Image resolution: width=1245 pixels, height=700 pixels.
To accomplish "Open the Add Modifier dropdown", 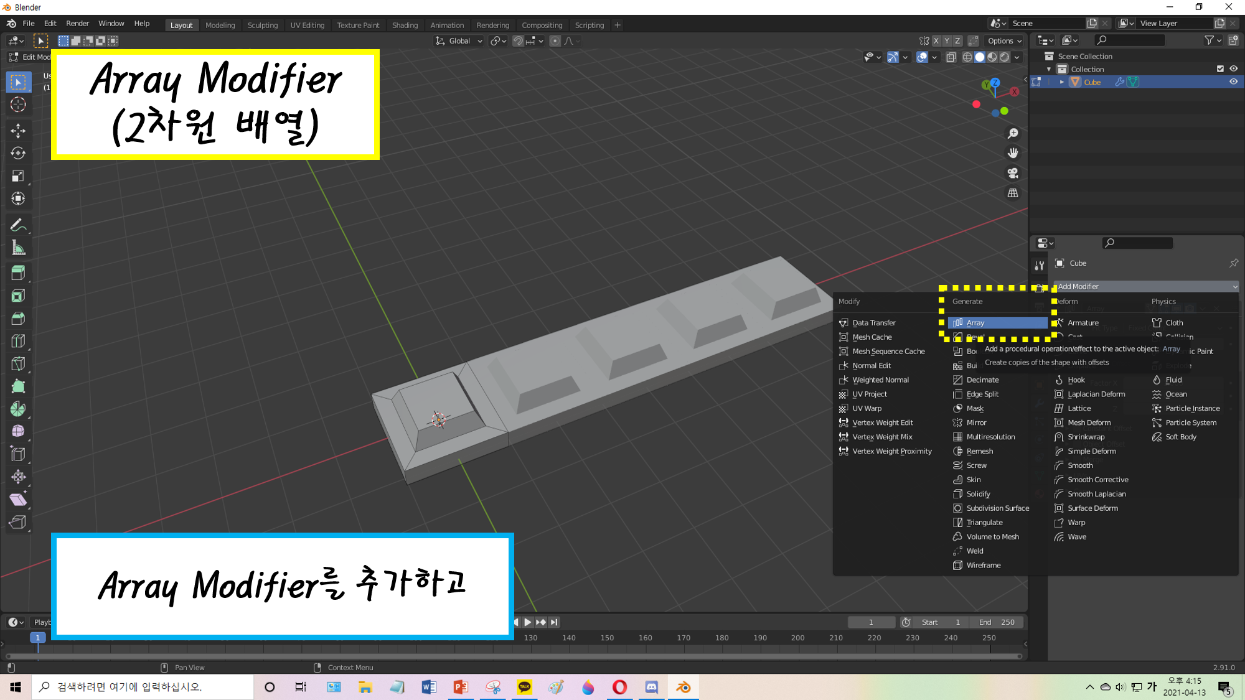I will 1145,286.
